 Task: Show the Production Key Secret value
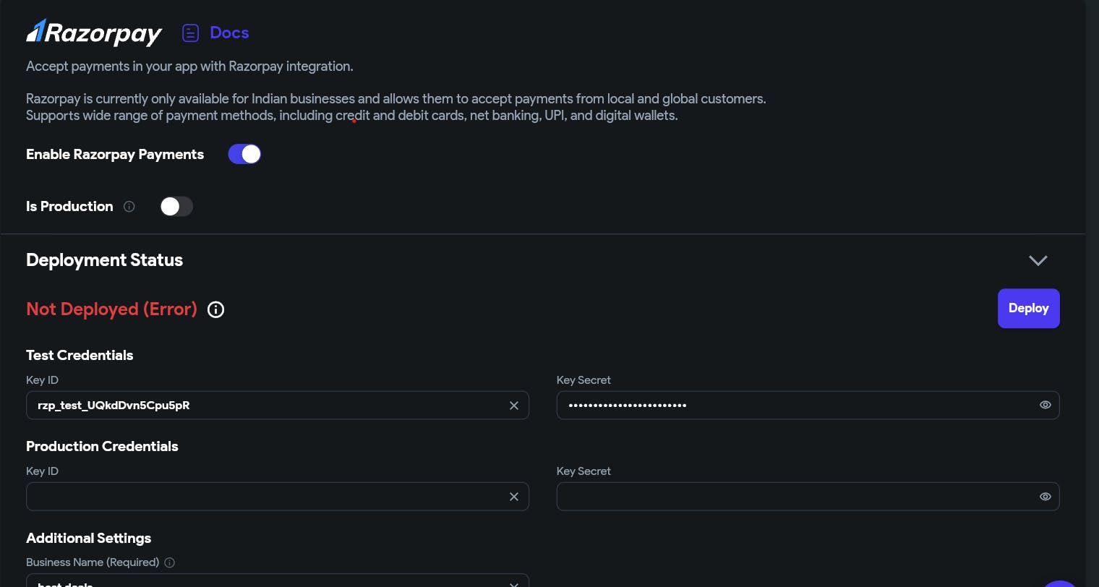click(x=1045, y=497)
